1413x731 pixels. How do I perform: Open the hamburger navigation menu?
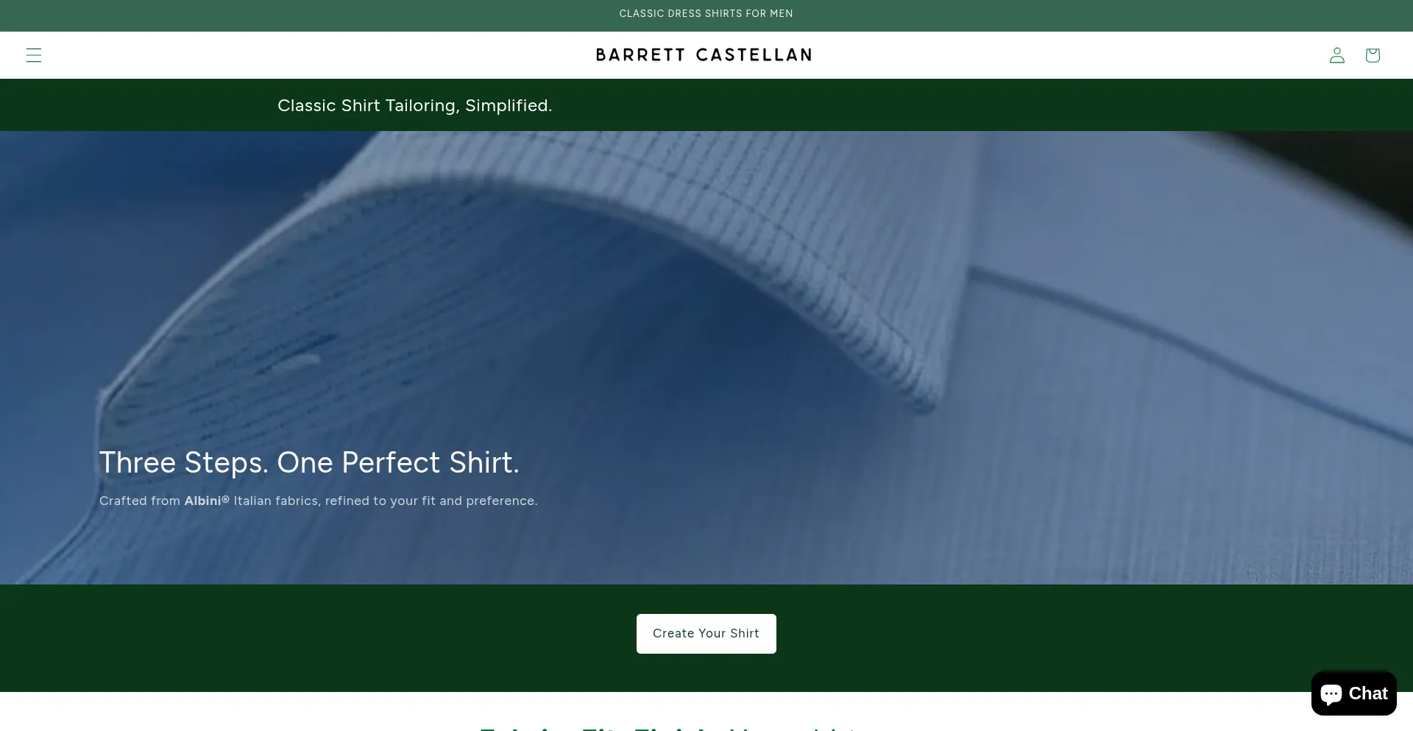tap(34, 55)
